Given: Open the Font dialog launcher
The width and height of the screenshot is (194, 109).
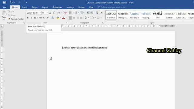Looking at the screenshot, I should [67, 23].
